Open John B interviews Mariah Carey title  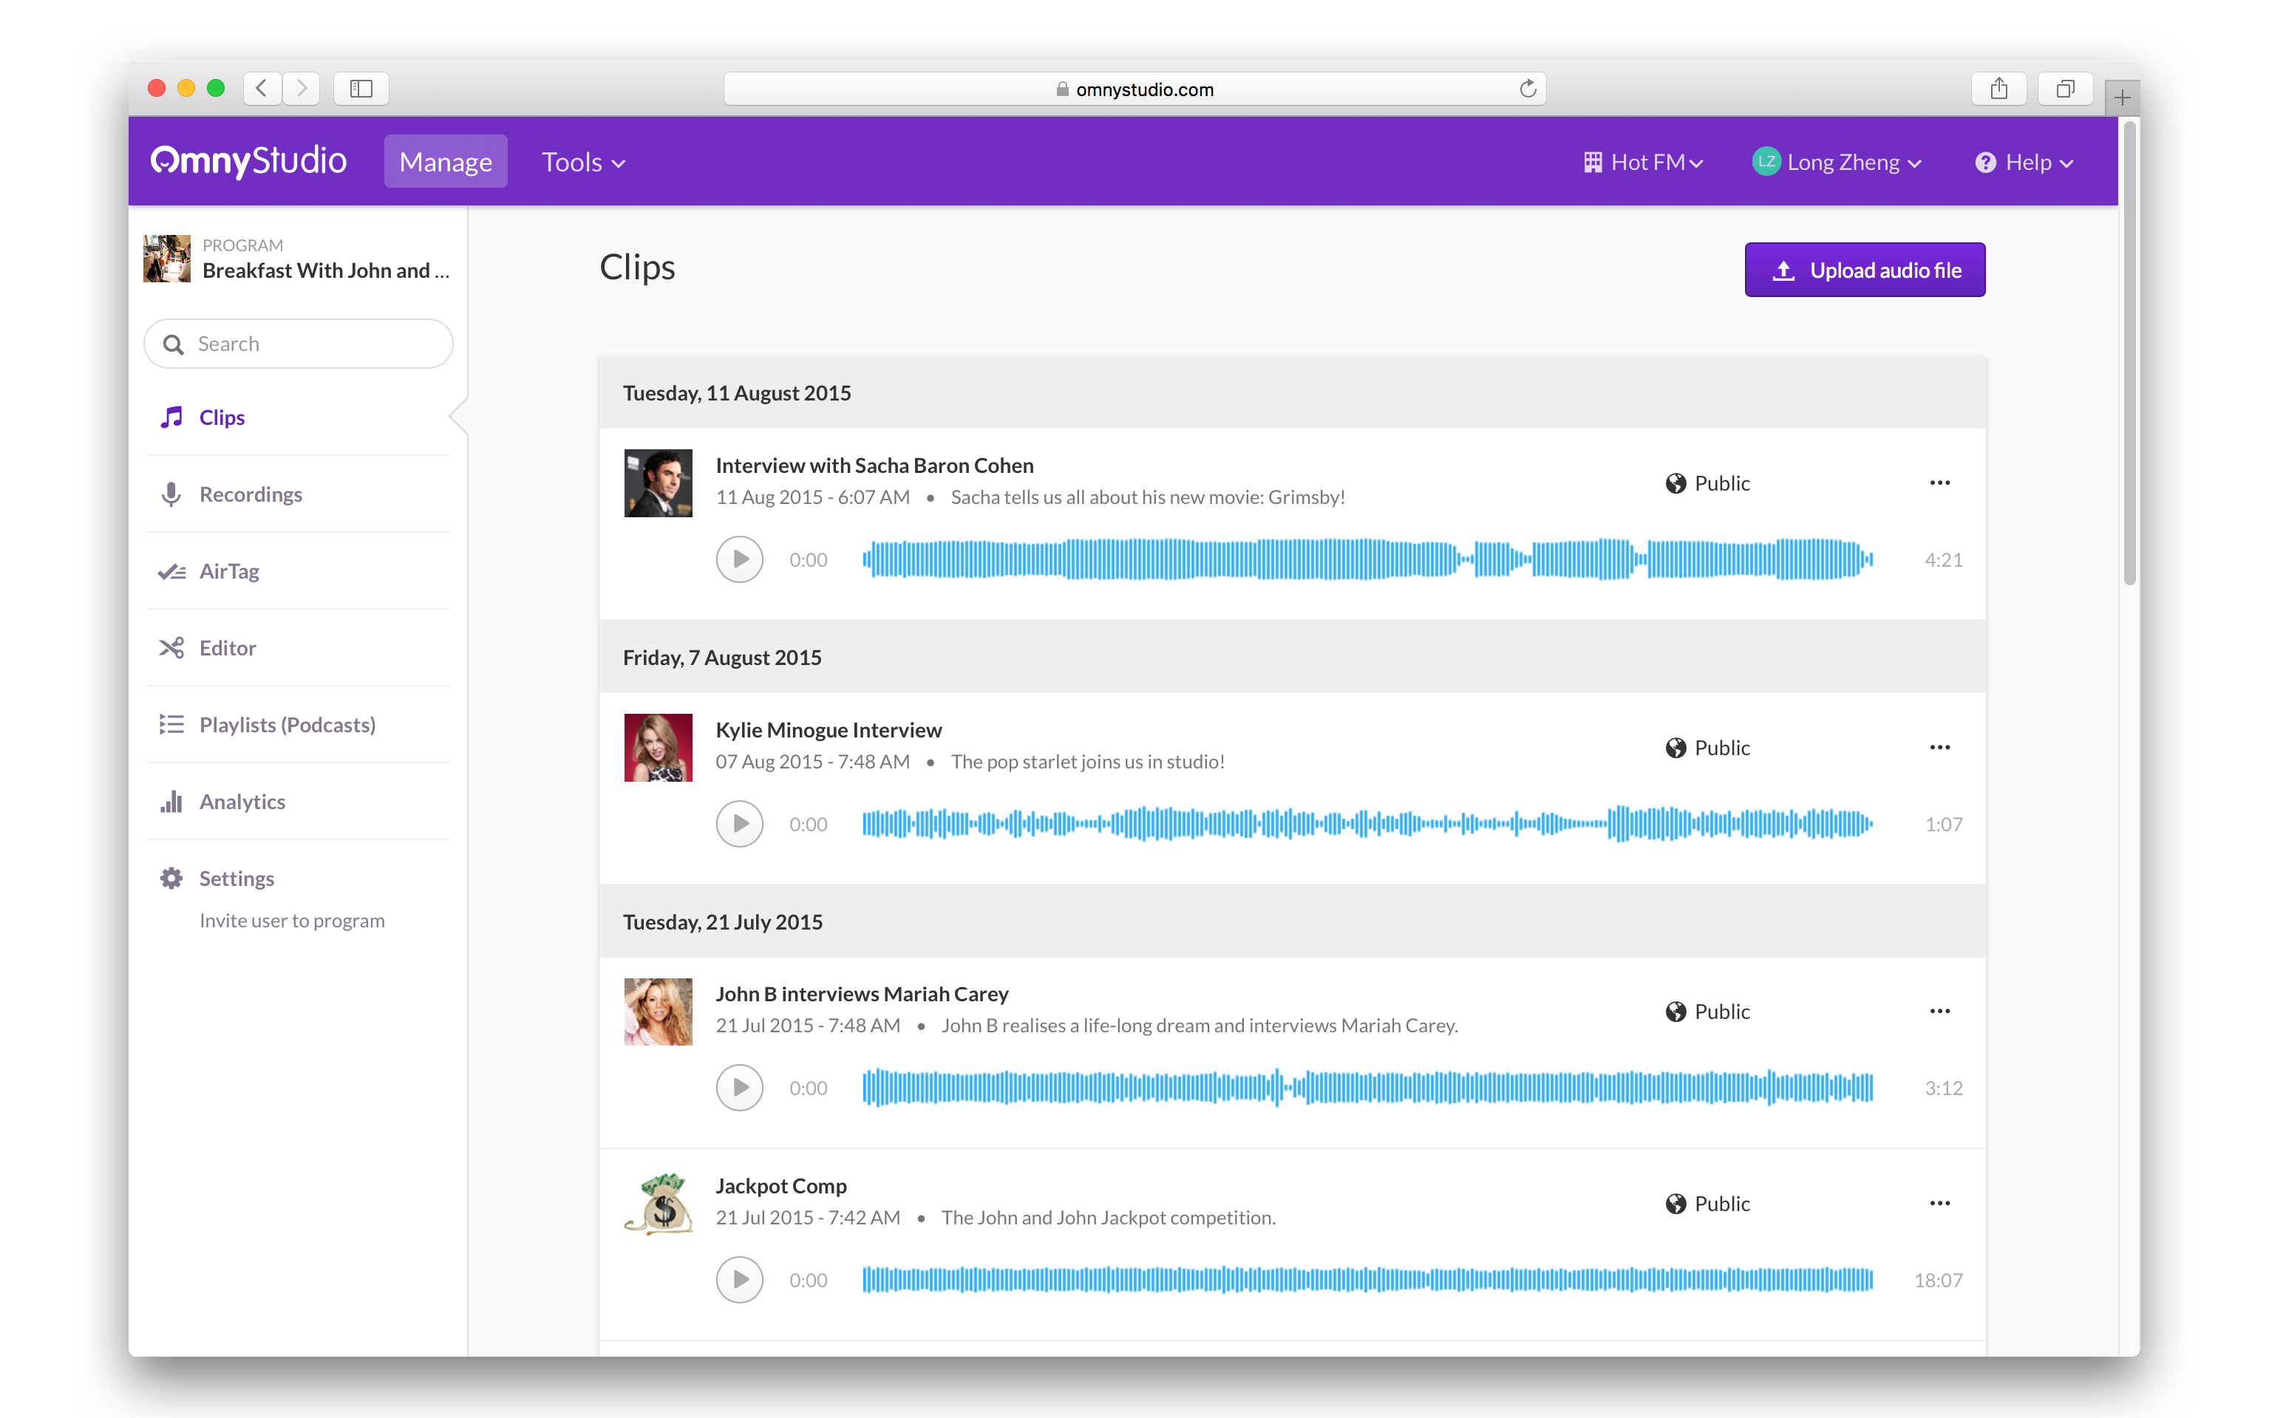tap(862, 993)
